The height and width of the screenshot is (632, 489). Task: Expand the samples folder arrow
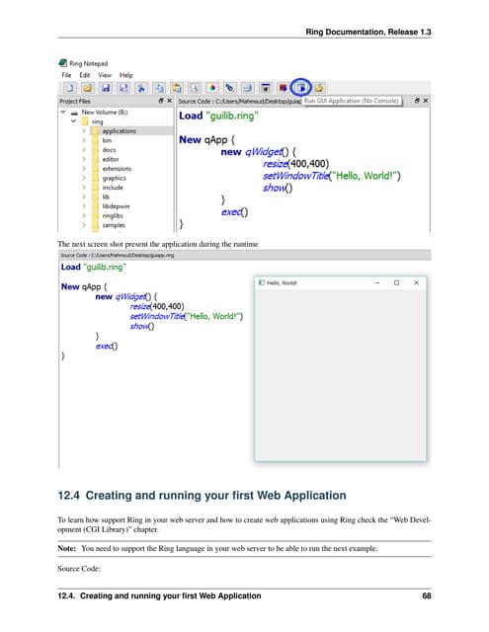click(84, 225)
